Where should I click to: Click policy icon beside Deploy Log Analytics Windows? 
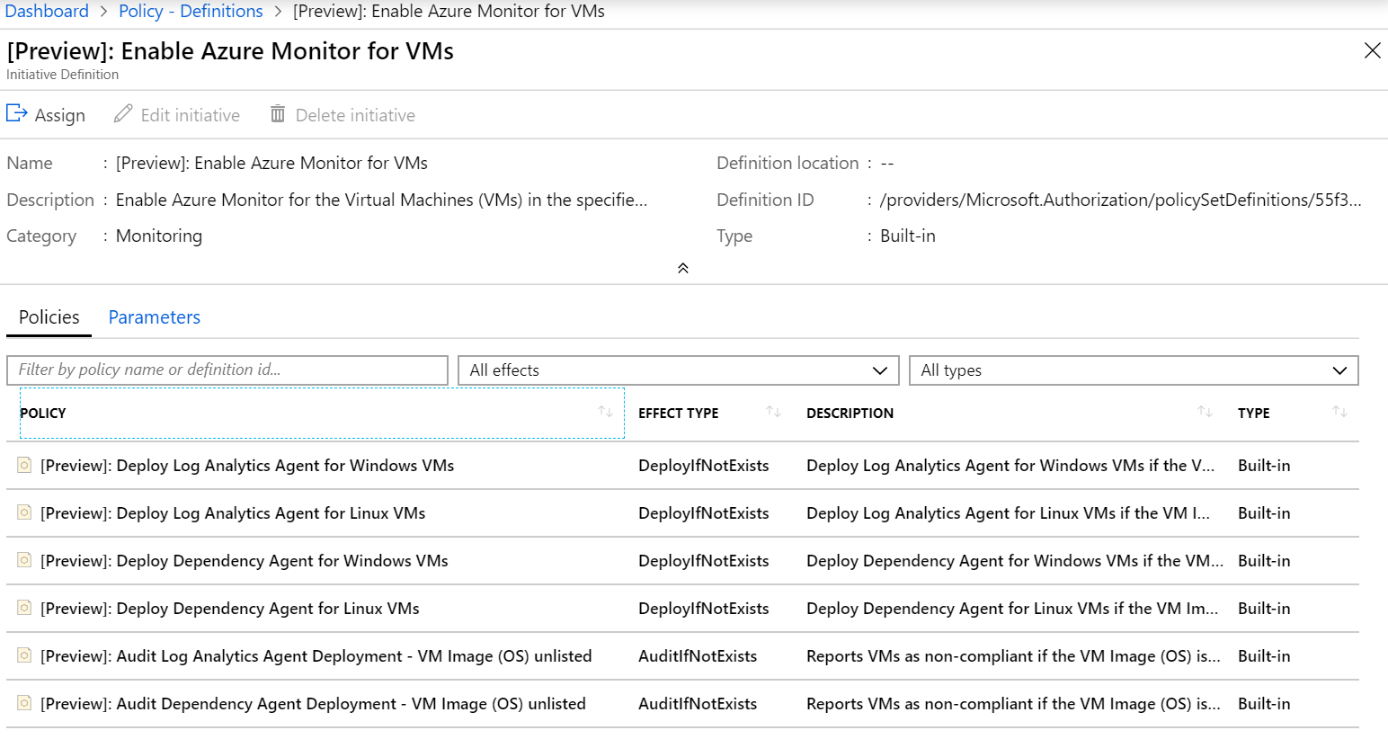click(x=24, y=465)
